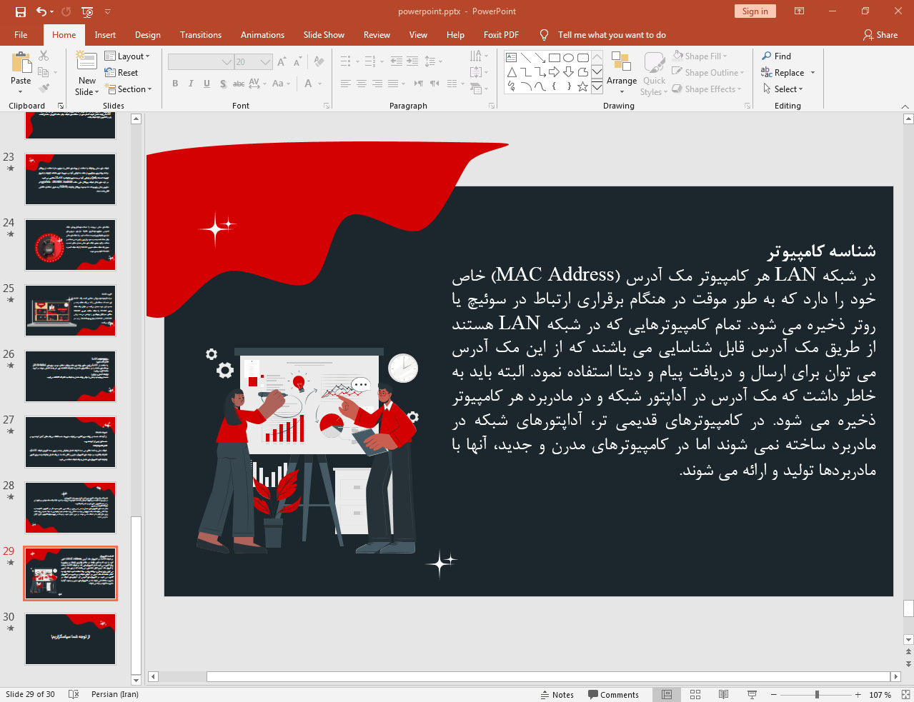This screenshot has width=914, height=702.
Task: Click the Arrange icon
Action: tap(621, 62)
